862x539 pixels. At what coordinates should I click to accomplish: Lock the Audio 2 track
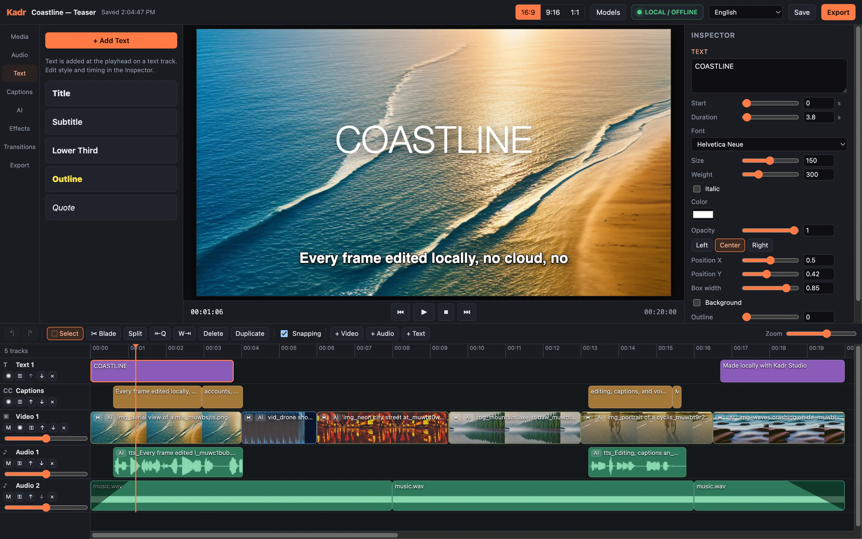click(20, 497)
